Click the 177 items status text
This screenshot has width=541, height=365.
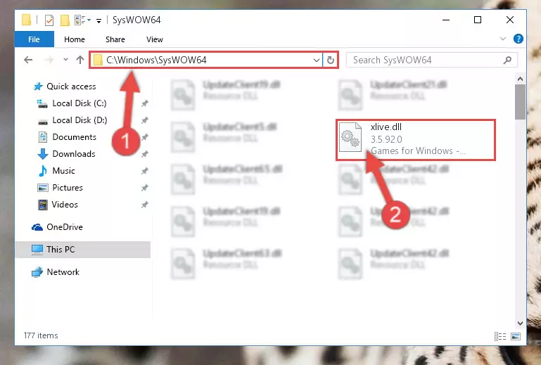point(41,335)
